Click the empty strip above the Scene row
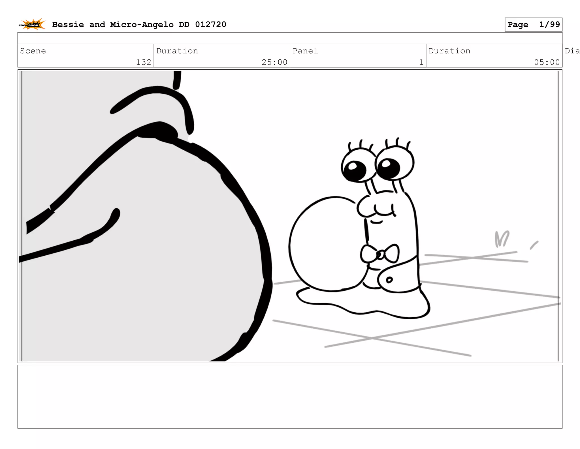The width and height of the screenshot is (580, 449). click(290, 38)
